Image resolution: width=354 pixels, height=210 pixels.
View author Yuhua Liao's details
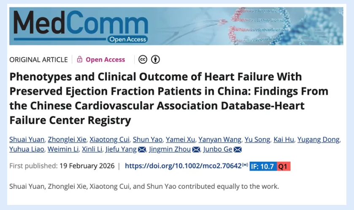point(26,150)
